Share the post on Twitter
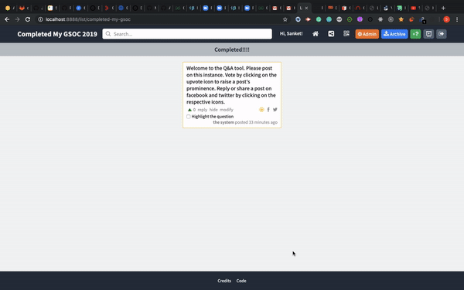Screen dimensions: 464x290 (275, 110)
